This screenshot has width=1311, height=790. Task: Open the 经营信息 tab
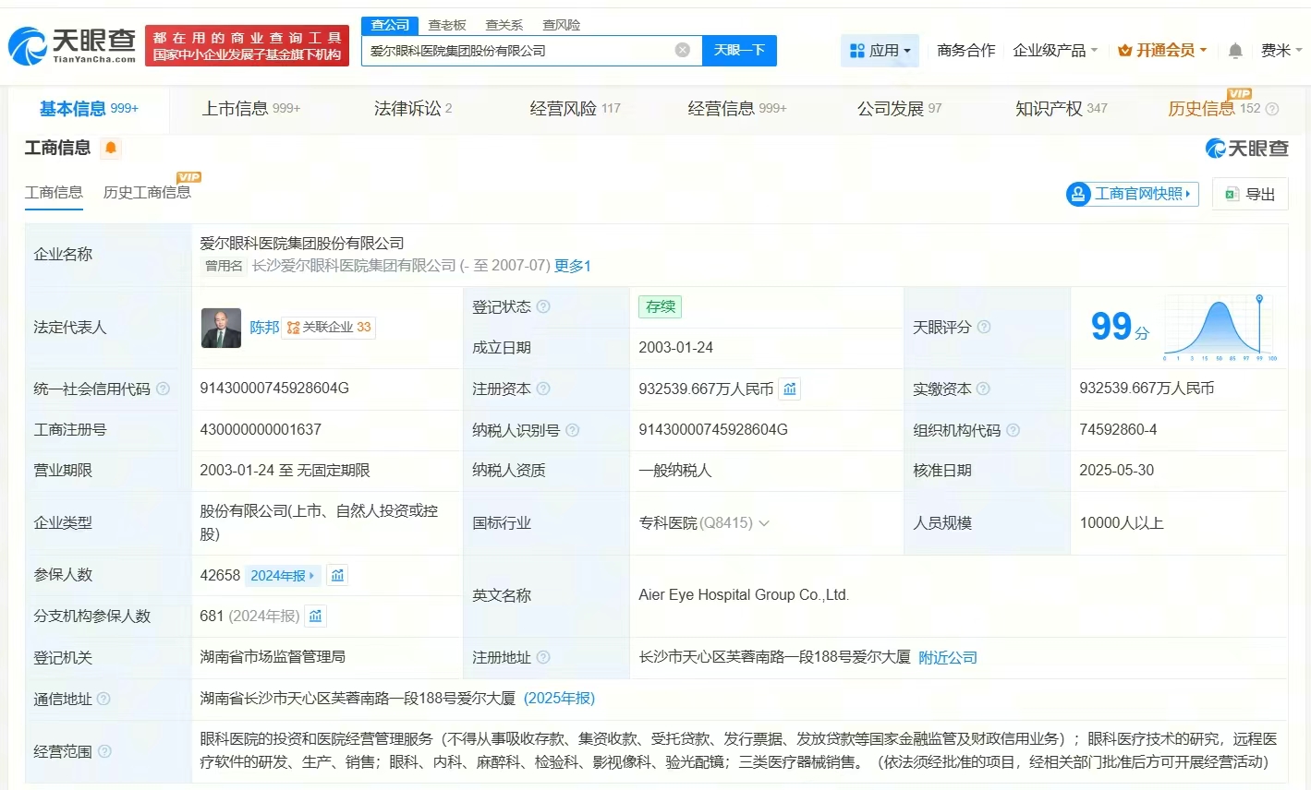coord(737,109)
